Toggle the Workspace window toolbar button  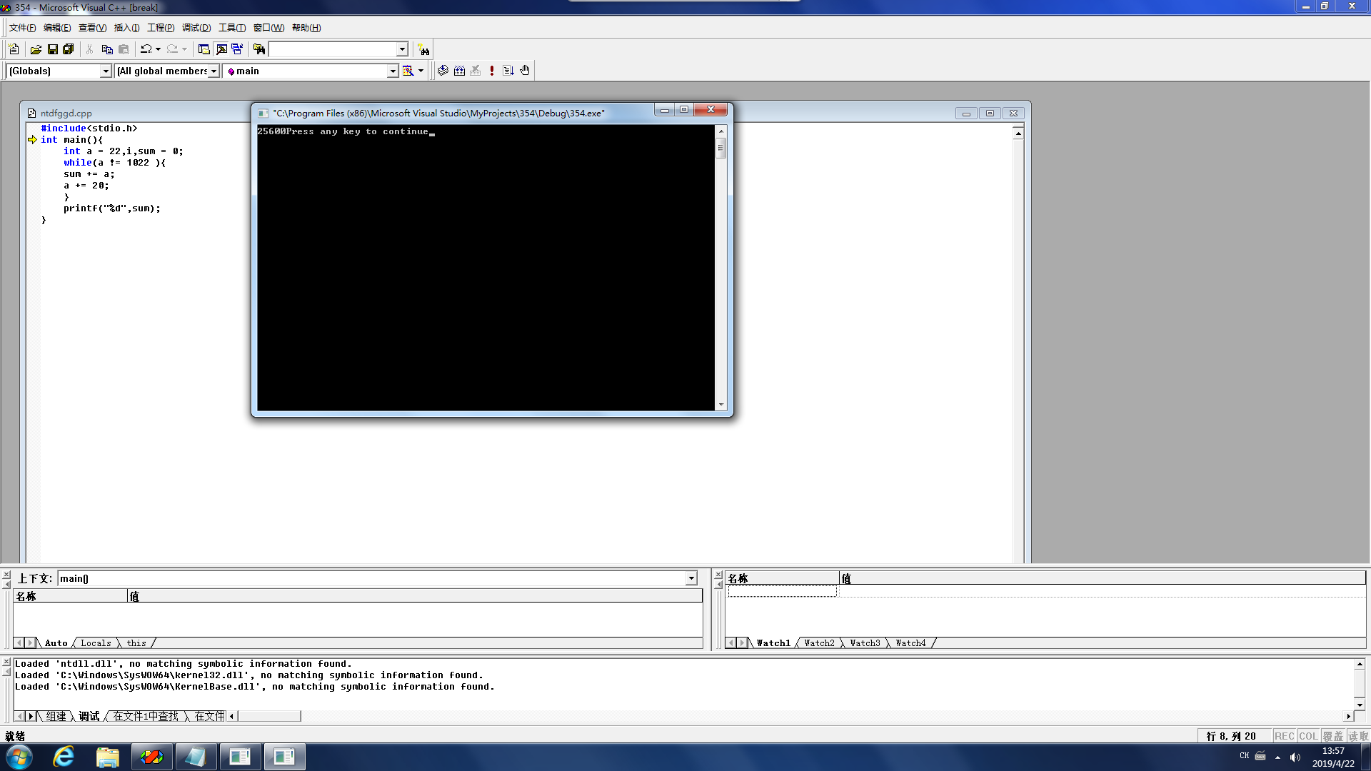click(x=204, y=49)
